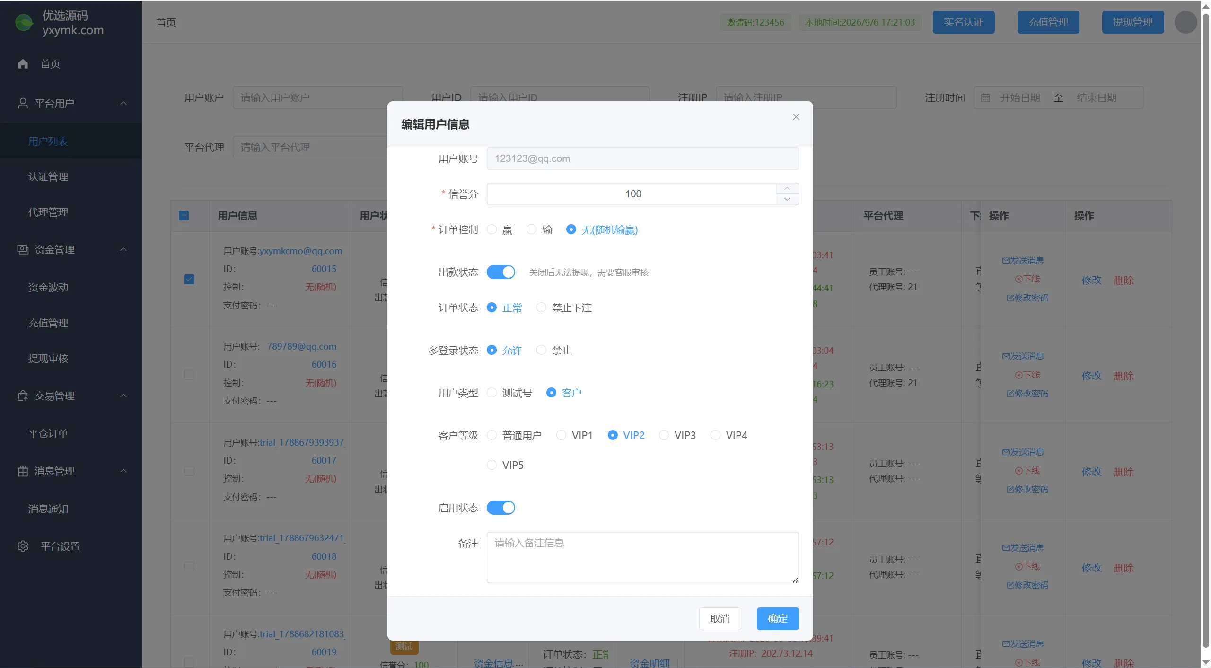This screenshot has width=1211, height=668.
Task: Click 下线 in the ID 60017 row
Action: tap(1027, 471)
